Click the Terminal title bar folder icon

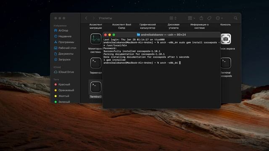[138, 34]
